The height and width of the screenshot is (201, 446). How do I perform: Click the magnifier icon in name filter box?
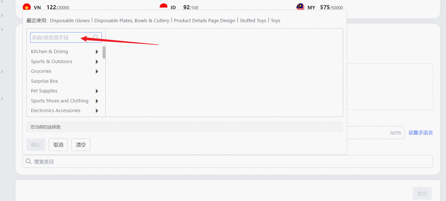click(96, 37)
